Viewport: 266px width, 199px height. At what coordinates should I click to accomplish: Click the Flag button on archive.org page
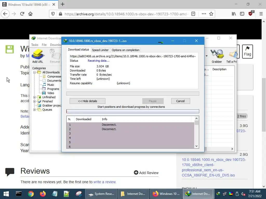(247, 52)
